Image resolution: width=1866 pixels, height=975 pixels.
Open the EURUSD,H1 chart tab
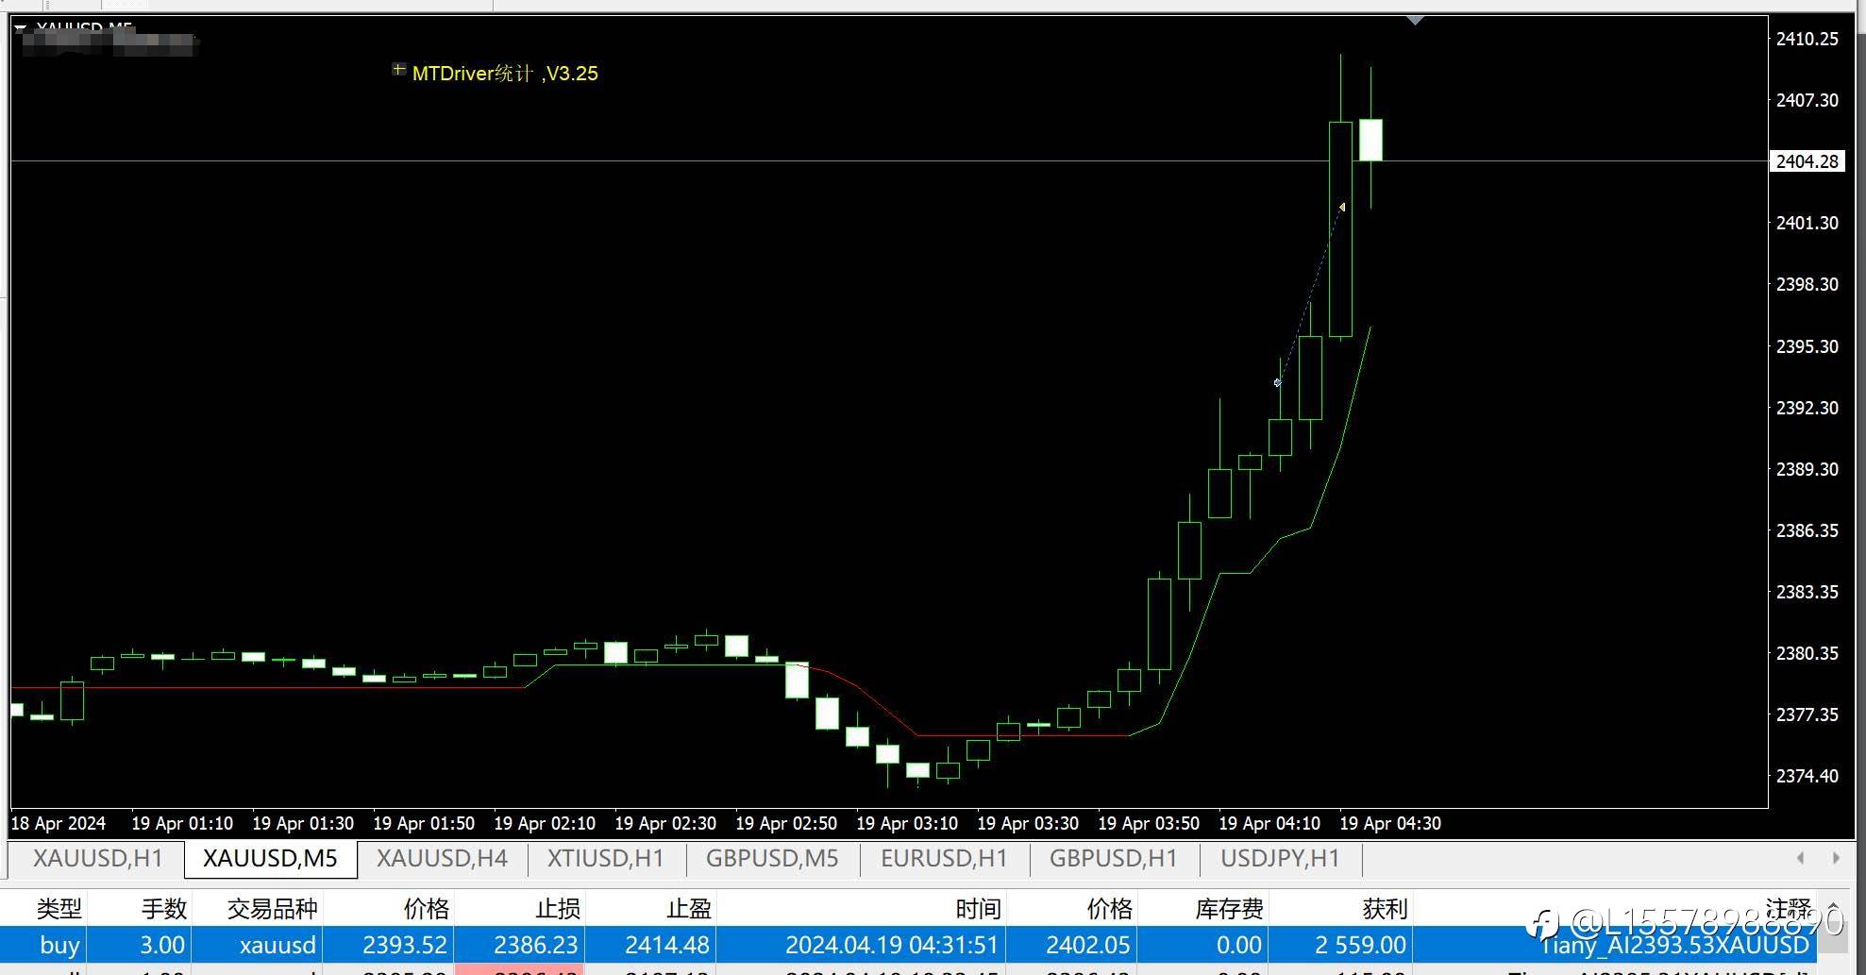tap(944, 859)
